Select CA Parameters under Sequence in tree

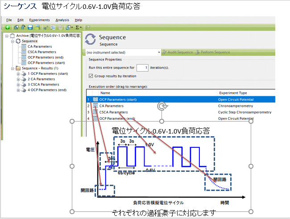click(40, 46)
